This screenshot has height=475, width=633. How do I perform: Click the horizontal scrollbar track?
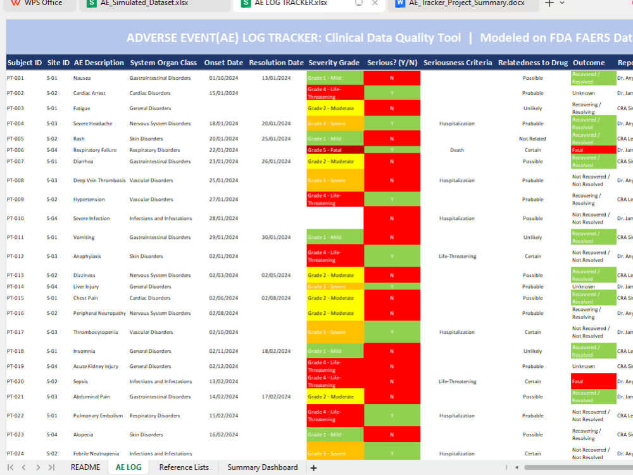[x=578, y=467]
